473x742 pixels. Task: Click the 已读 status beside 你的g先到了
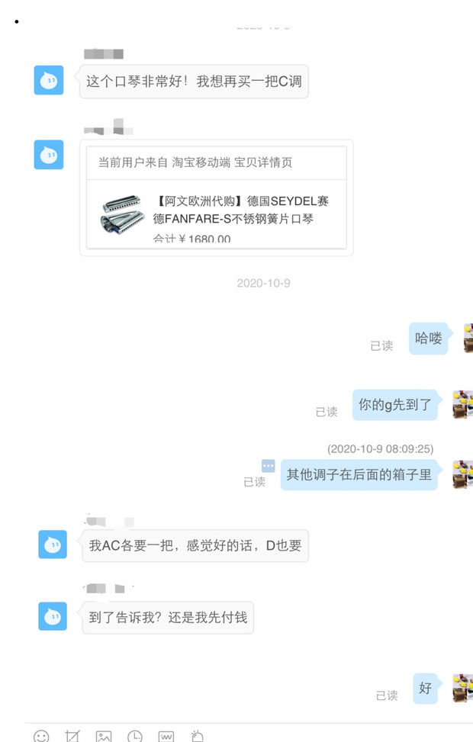click(x=327, y=412)
